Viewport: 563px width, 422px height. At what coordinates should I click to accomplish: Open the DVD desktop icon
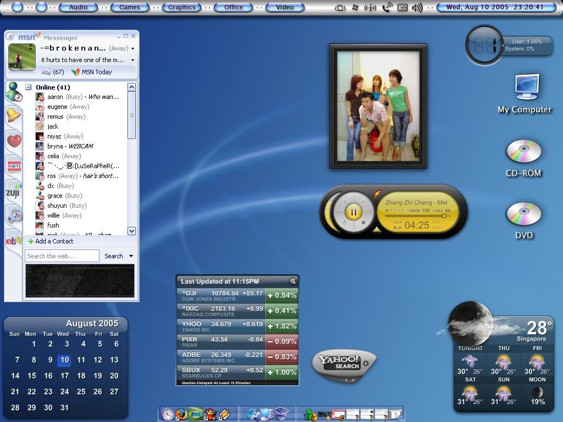[524, 220]
